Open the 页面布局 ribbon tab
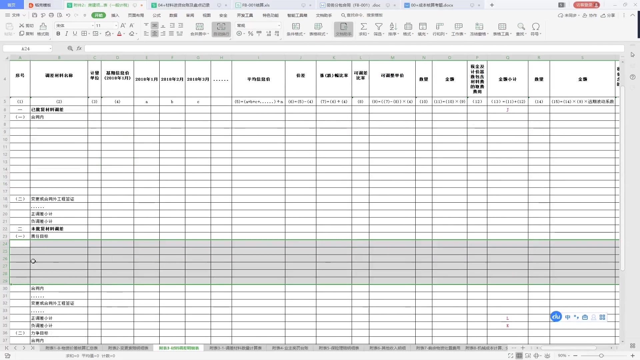640x360 pixels. click(x=136, y=15)
